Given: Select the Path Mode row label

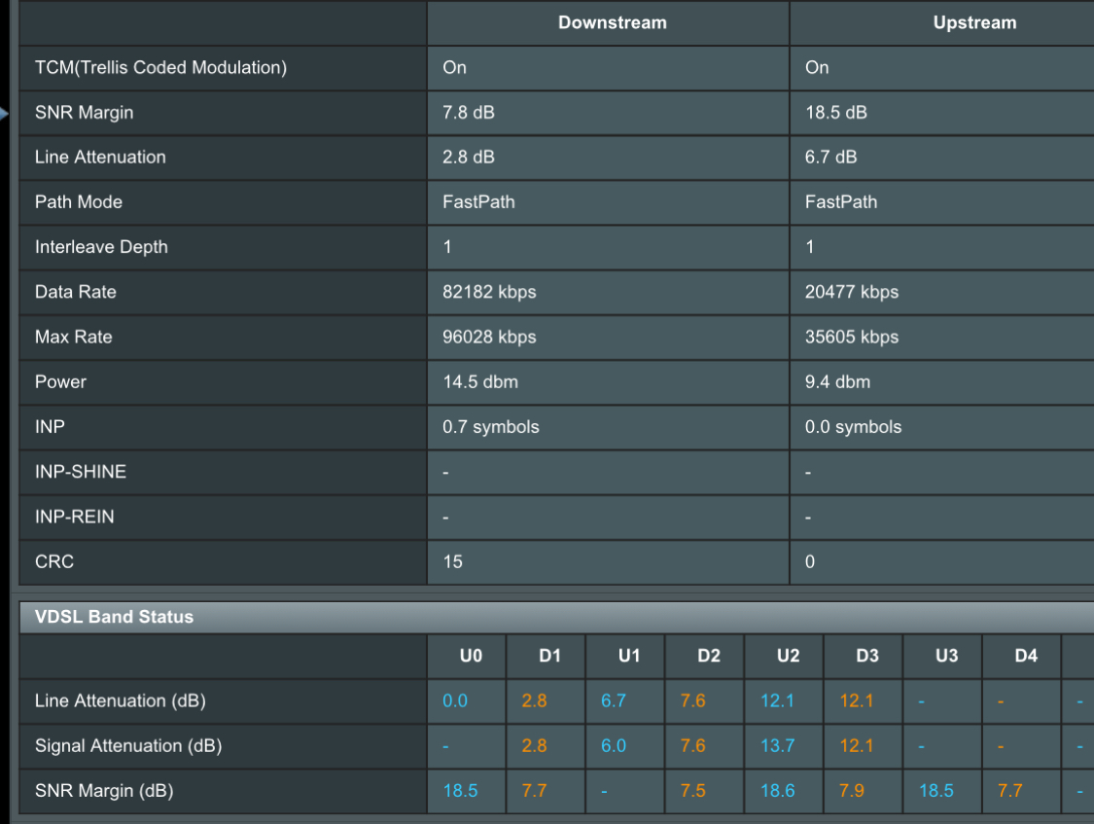Looking at the screenshot, I should click(78, 202).
